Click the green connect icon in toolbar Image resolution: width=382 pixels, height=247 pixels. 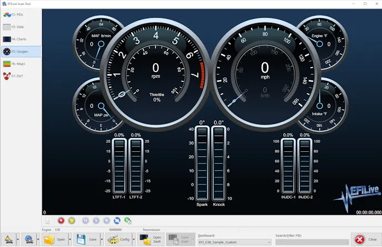tap(128, 220)
